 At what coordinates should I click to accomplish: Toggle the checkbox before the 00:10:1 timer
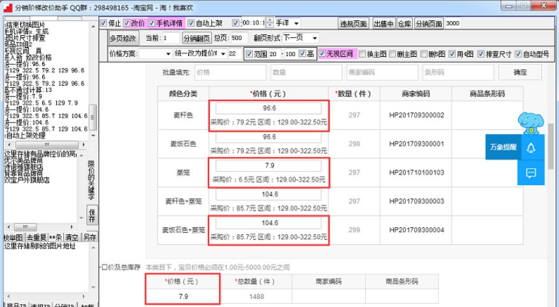pos(235,23)
